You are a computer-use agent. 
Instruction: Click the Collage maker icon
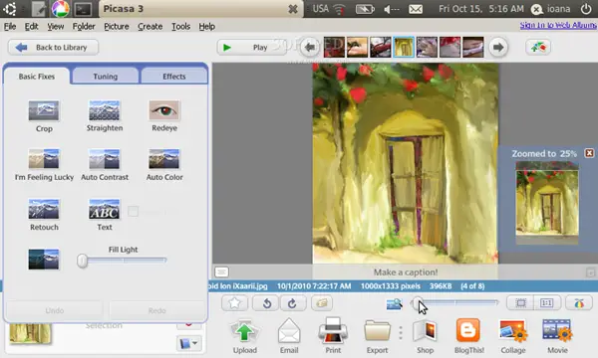point(513,330)
